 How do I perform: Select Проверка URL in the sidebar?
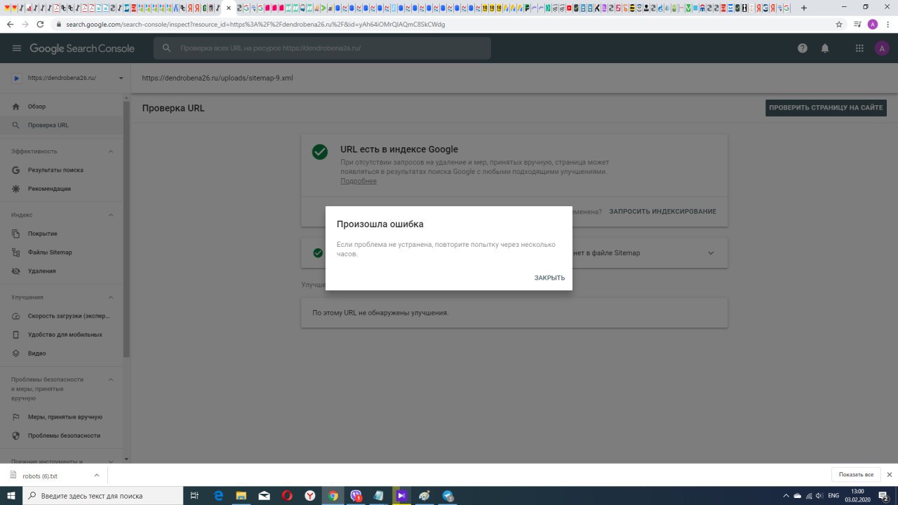tap(62, 126)
